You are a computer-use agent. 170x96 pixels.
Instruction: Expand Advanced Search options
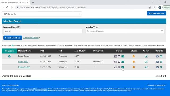coord(32,38)
